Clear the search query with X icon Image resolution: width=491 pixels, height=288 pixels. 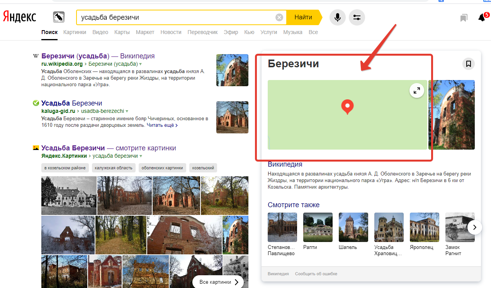click(279, 17)
